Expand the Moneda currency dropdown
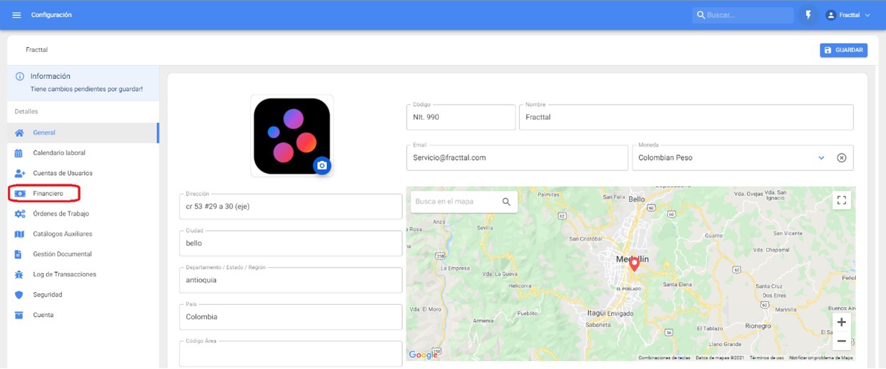This screenshot has width=886, height=369. 821,158
